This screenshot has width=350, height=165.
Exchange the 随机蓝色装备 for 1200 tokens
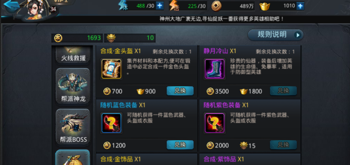[180, 145]
